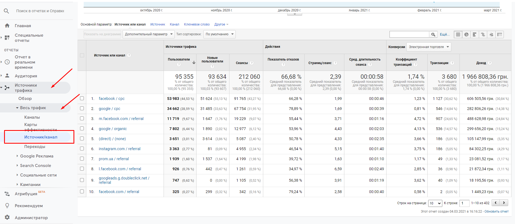Viewport: 515px width, 224px height.
Task: Open Администратор gear icon
Action: click(x=7, y=217)
